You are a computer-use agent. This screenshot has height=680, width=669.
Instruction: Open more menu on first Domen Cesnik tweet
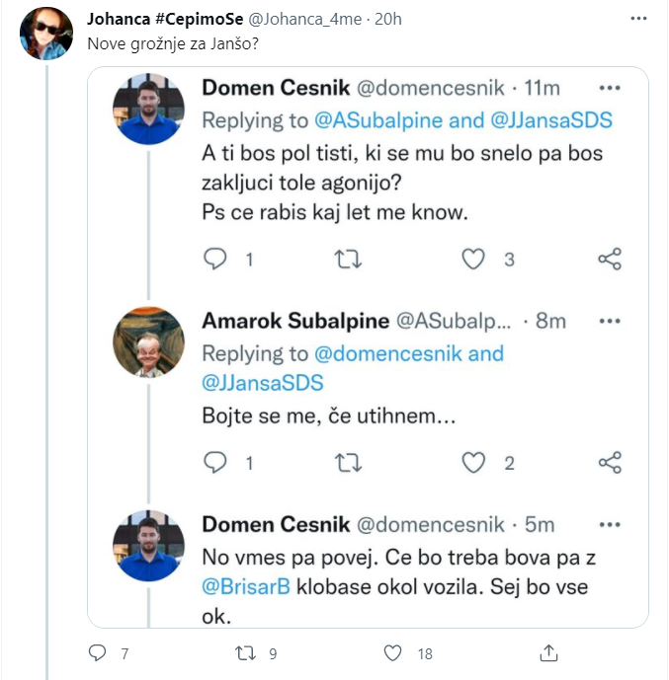[611, 88]
